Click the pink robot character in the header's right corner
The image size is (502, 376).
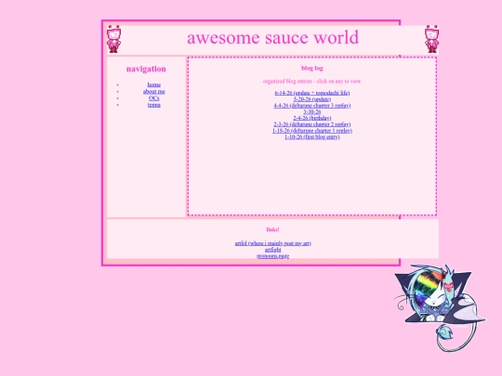(431, 39)
